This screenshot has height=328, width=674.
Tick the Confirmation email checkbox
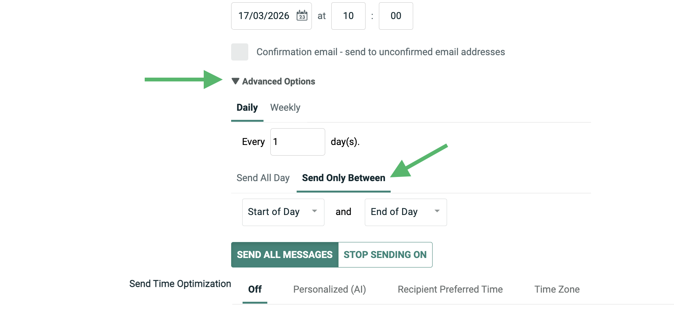(x=240, y=52)
